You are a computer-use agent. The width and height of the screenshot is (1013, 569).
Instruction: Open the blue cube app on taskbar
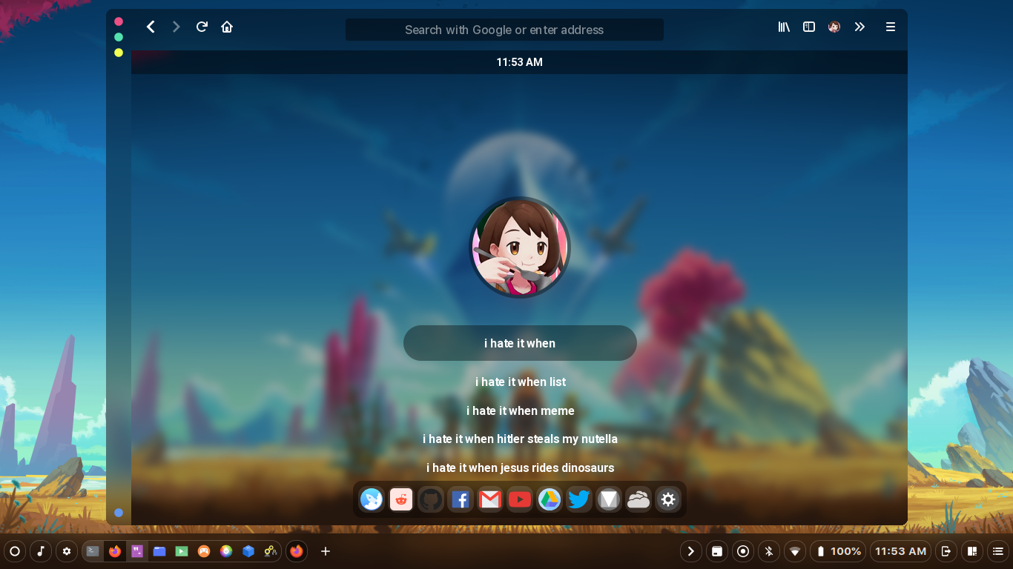pyautogui.click(x=248, y=551)
